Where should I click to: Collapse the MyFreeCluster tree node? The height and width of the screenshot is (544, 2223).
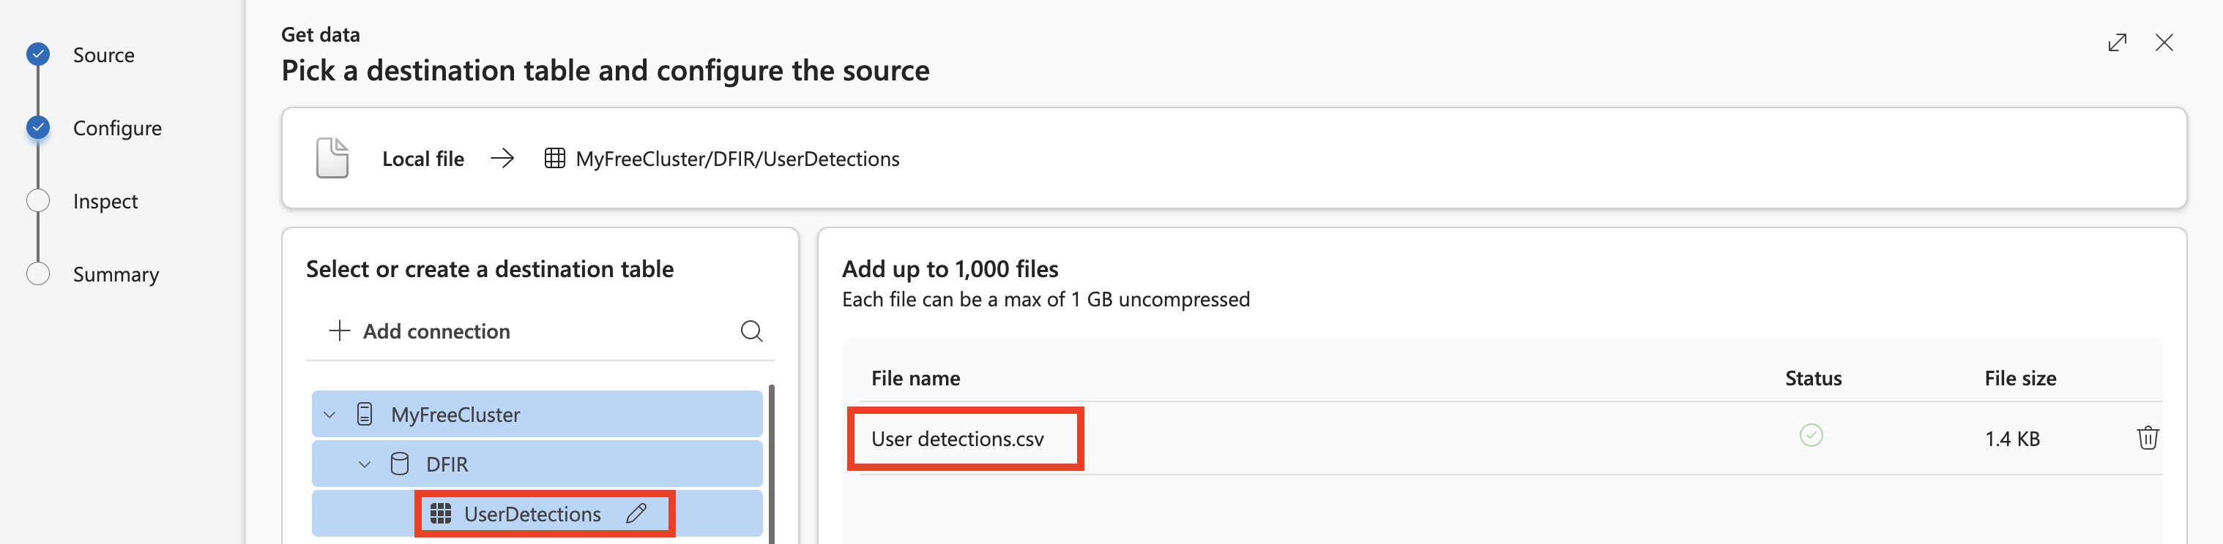pos(329,415)
